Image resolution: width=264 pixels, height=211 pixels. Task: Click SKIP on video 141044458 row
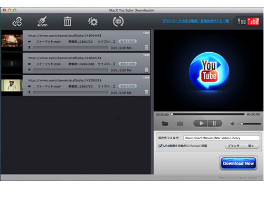click(x=146, y=33)
